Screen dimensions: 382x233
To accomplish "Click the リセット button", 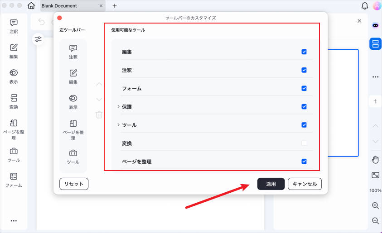I will point(74,184).
